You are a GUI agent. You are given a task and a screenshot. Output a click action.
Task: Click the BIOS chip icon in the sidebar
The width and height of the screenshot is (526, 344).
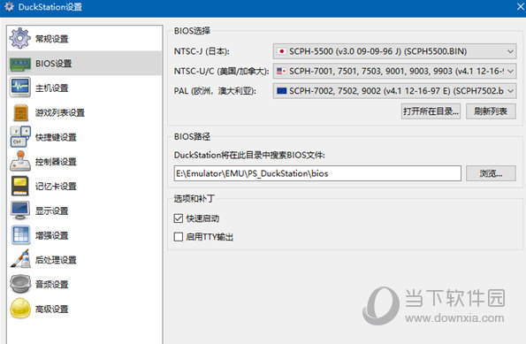19,64
